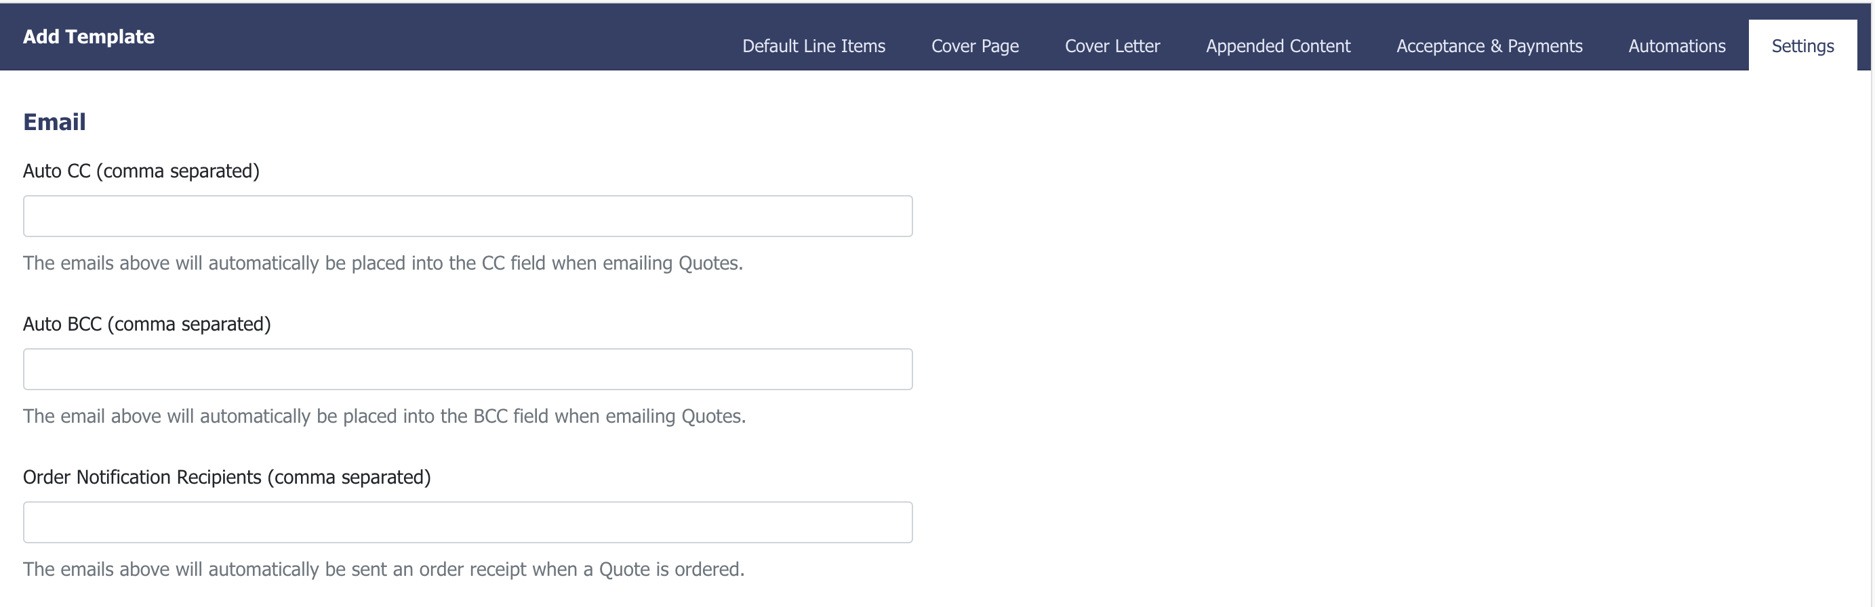Click the CC field help text
Screen dimensions: 1875x607
[x=383, y=263]
